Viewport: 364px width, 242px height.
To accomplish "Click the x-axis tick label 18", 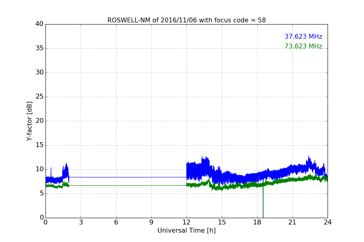I will coord(257,222).
